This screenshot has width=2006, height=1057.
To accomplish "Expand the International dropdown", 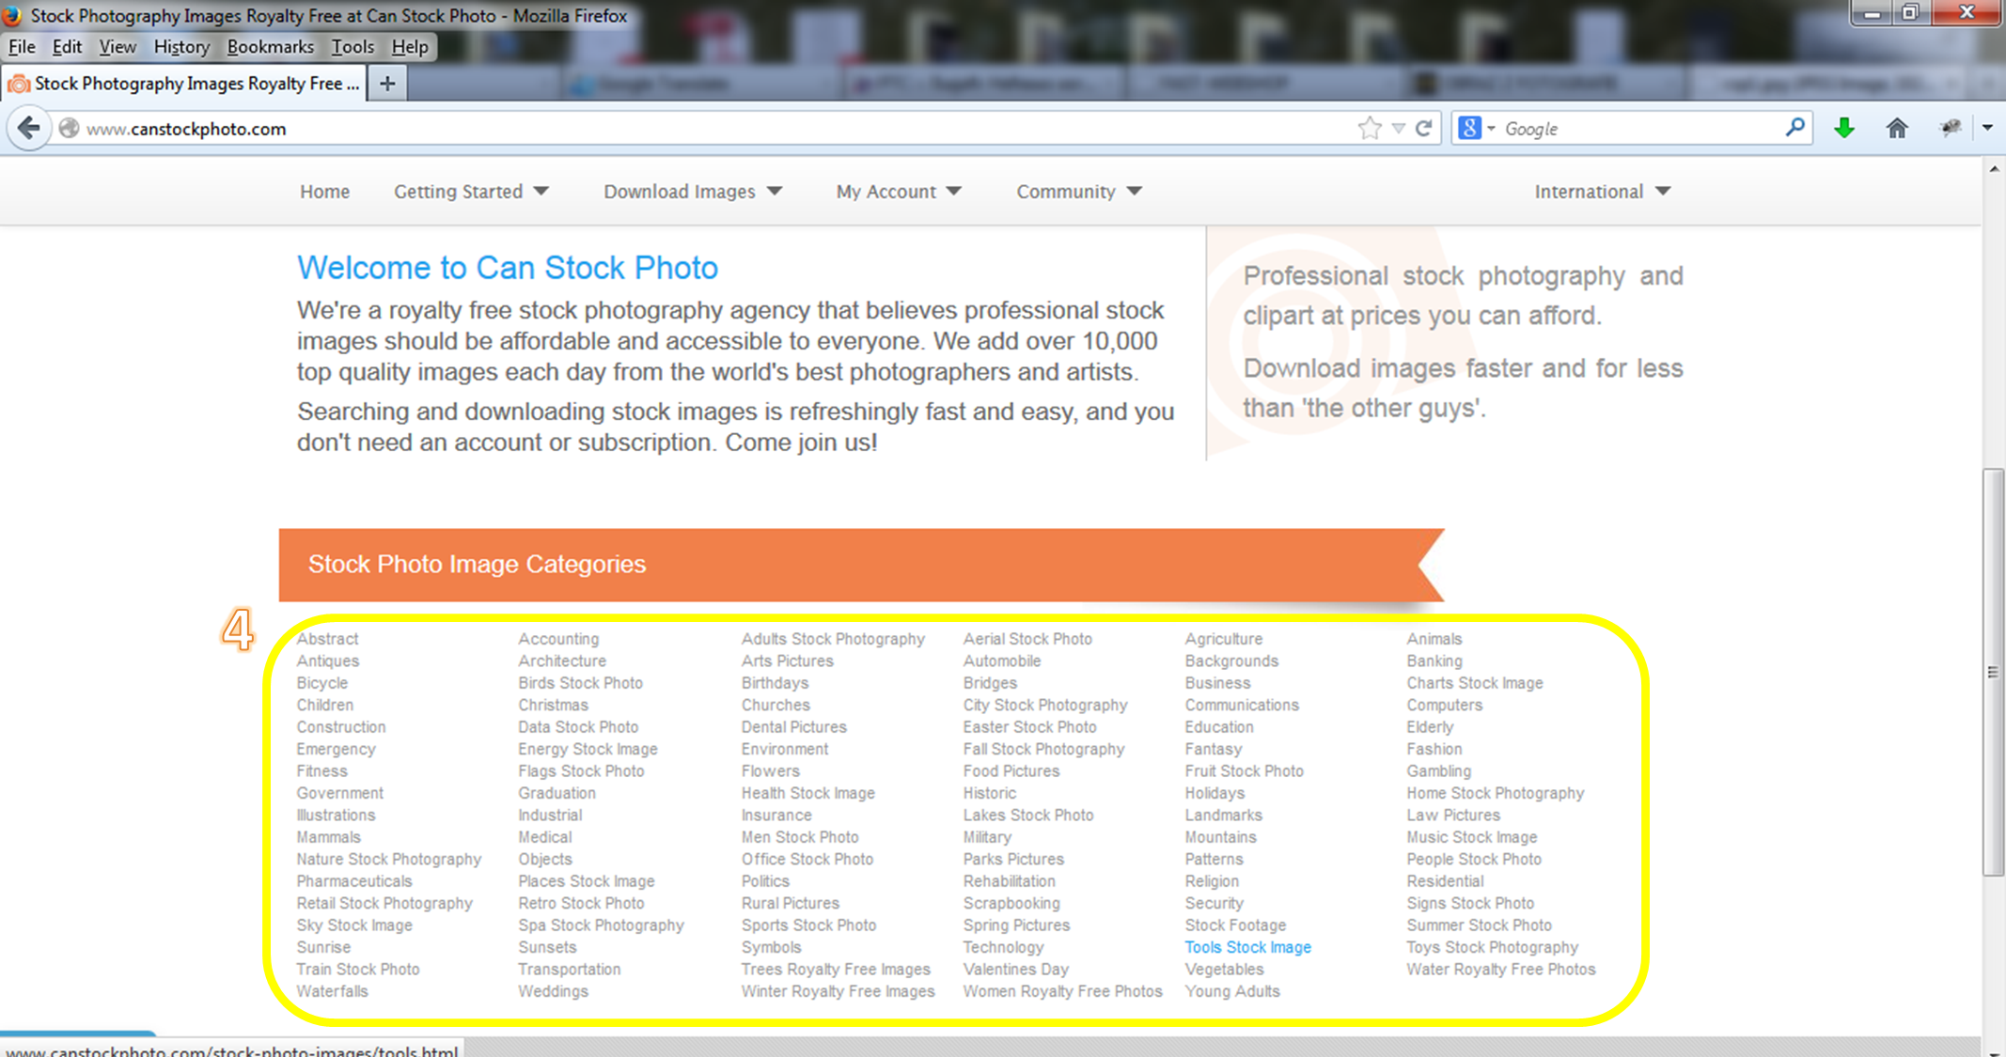I will point(1603,192).
